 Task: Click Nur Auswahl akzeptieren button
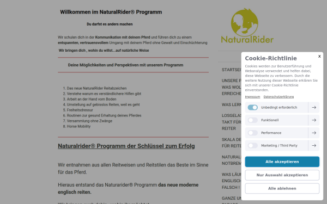tap(282, 175)
